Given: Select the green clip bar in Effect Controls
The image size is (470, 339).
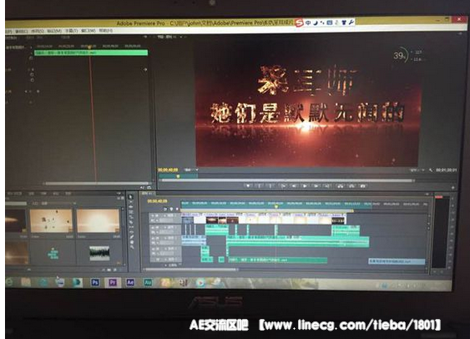Looking at the screenshot, I should click(91, 53).
